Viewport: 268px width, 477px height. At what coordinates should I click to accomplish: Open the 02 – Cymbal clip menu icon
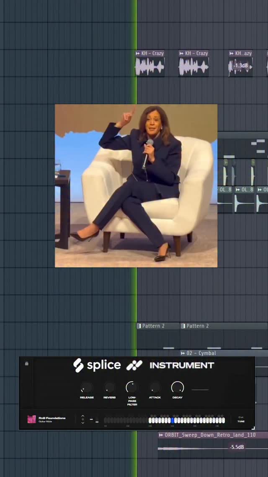click(183, 353)
